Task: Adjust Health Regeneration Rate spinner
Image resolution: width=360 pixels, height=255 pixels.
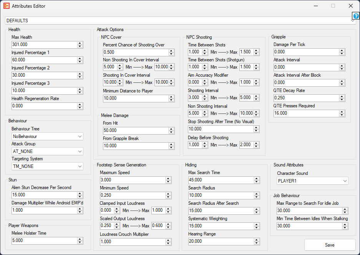Action: click(x=80, y=106)
